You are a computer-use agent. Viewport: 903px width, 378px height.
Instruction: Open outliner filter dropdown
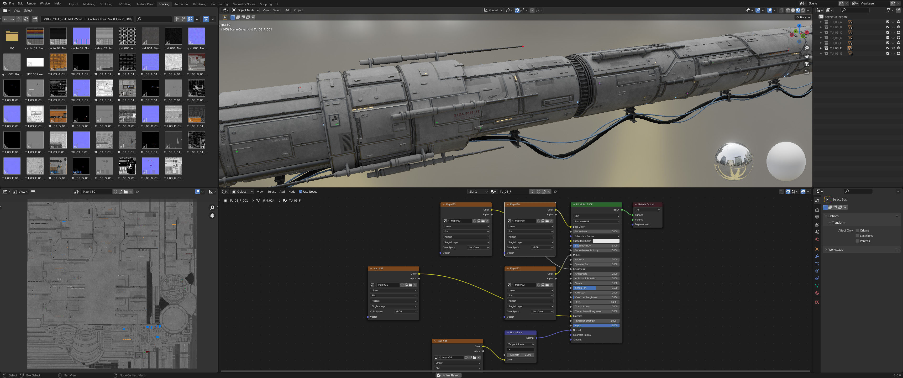click(x=890, y=10)
